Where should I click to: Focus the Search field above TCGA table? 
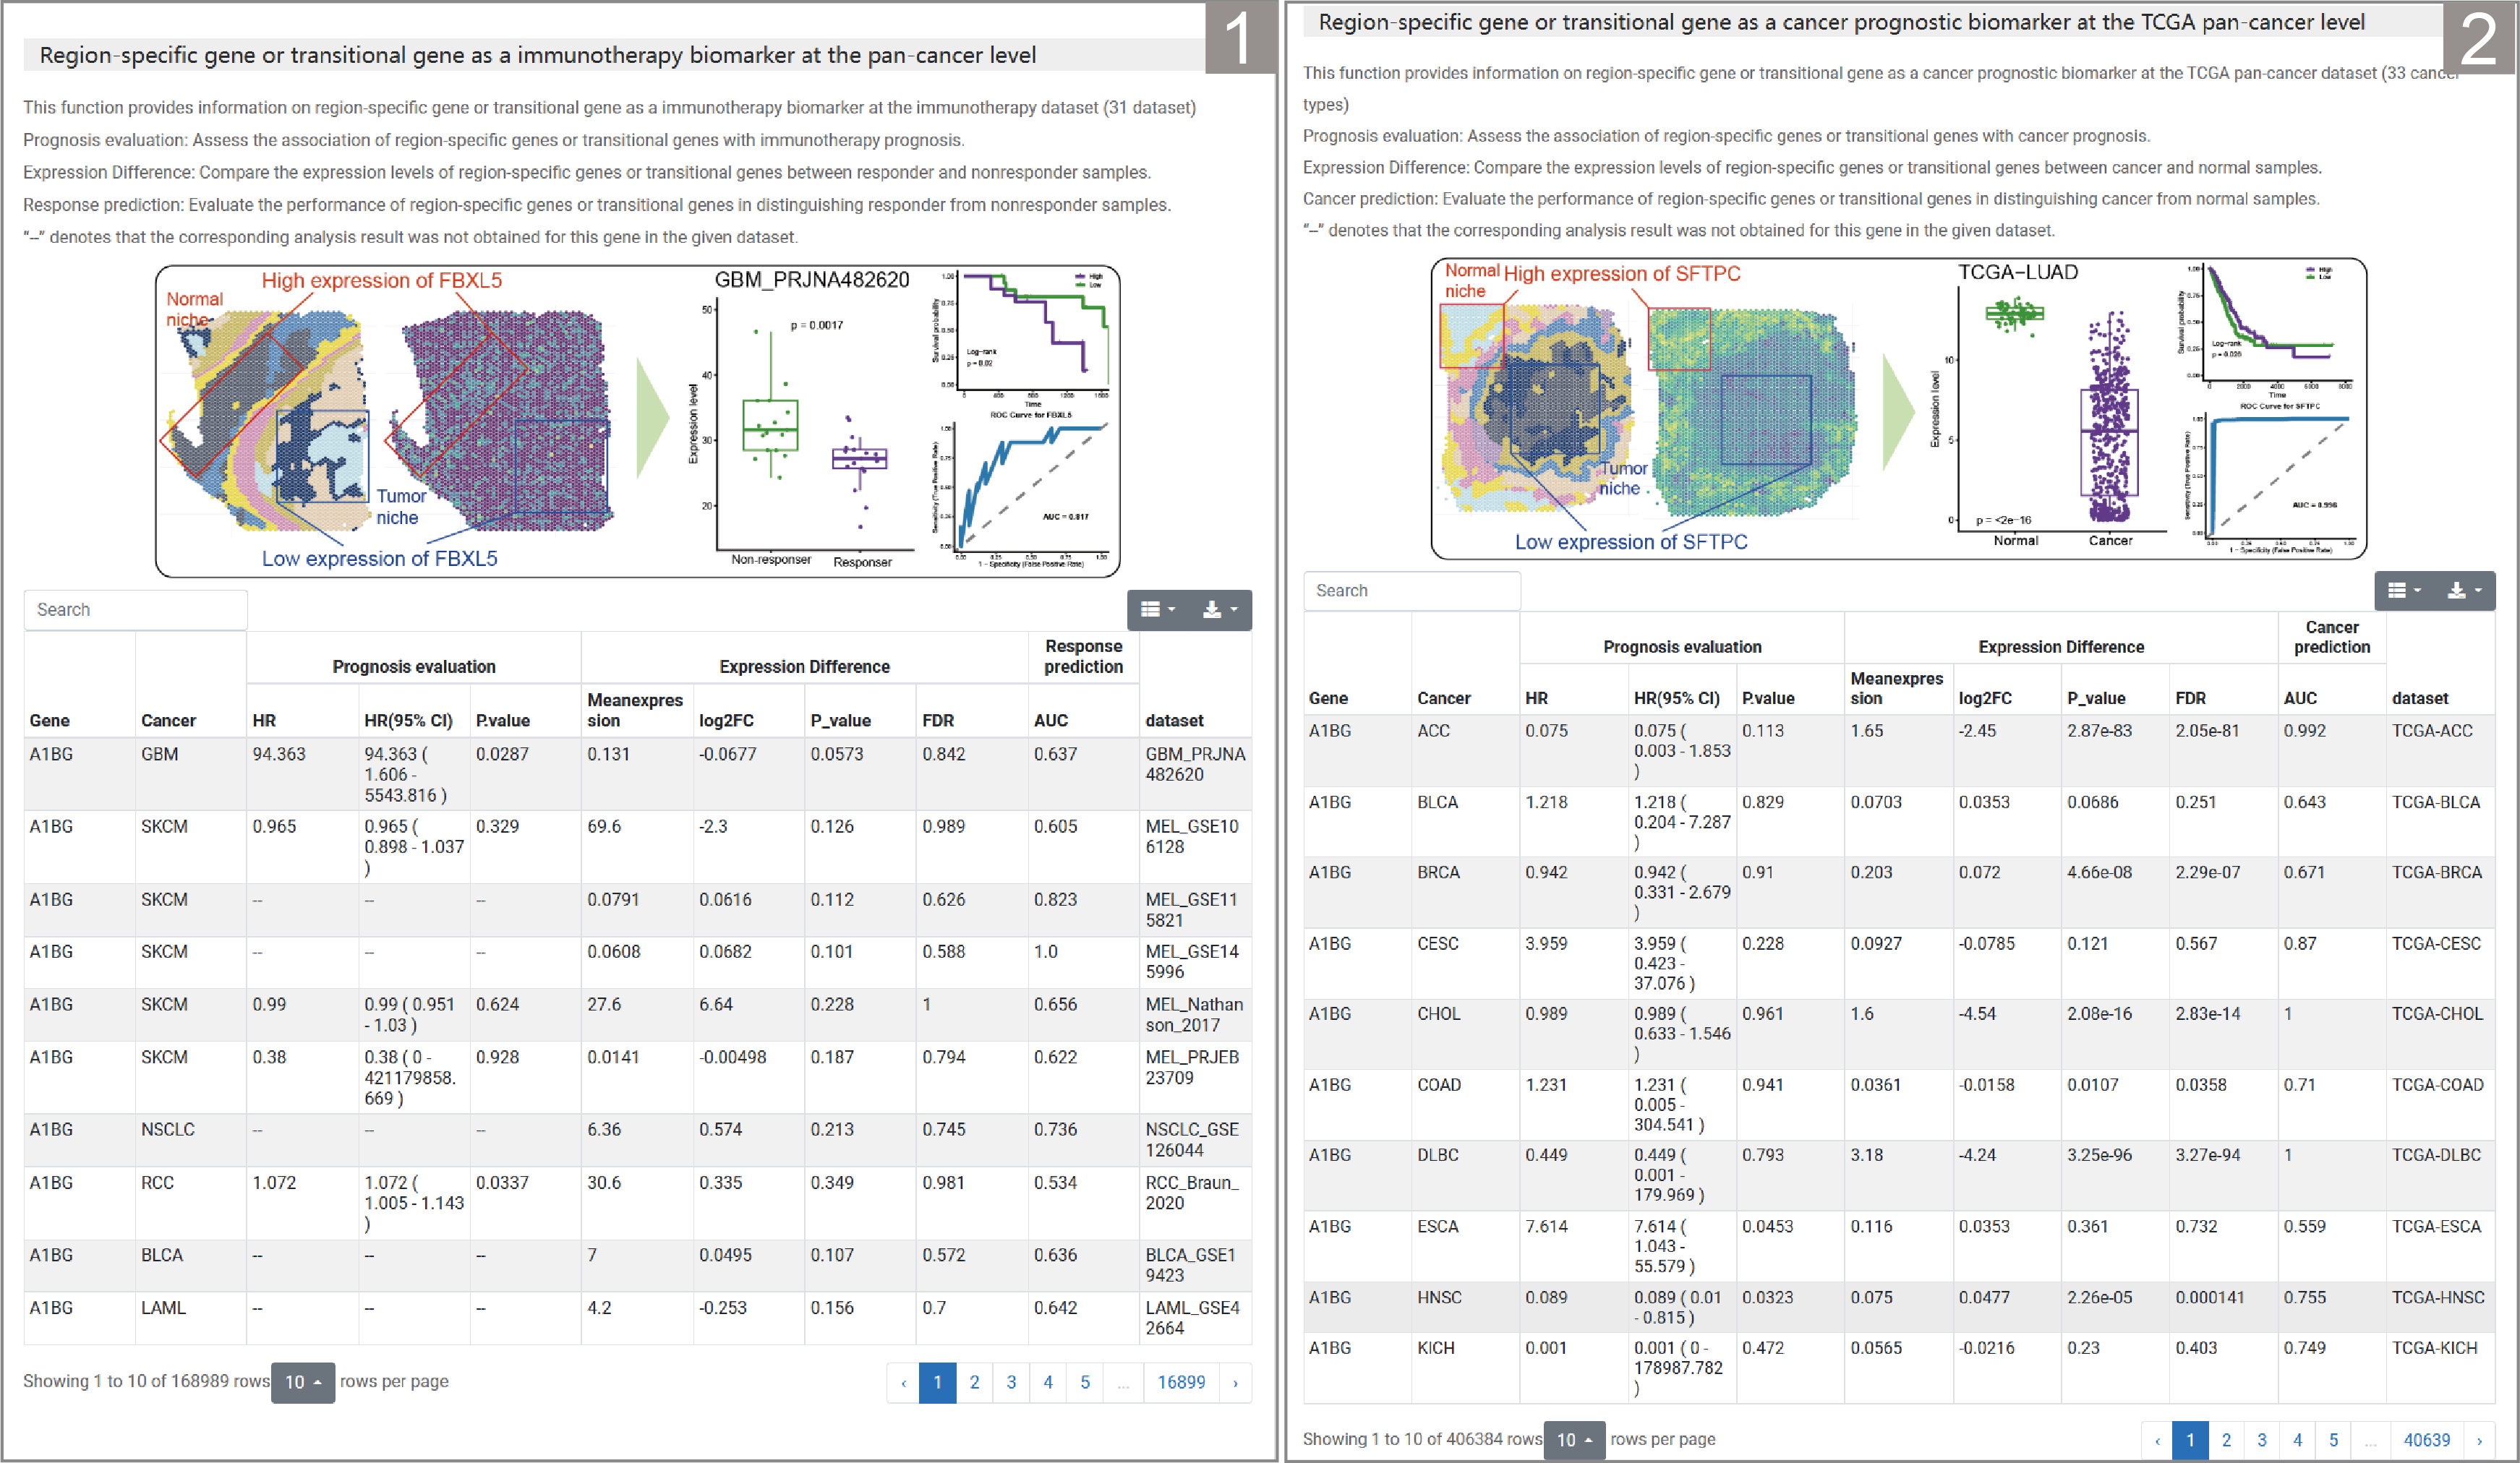(1412, 591)
